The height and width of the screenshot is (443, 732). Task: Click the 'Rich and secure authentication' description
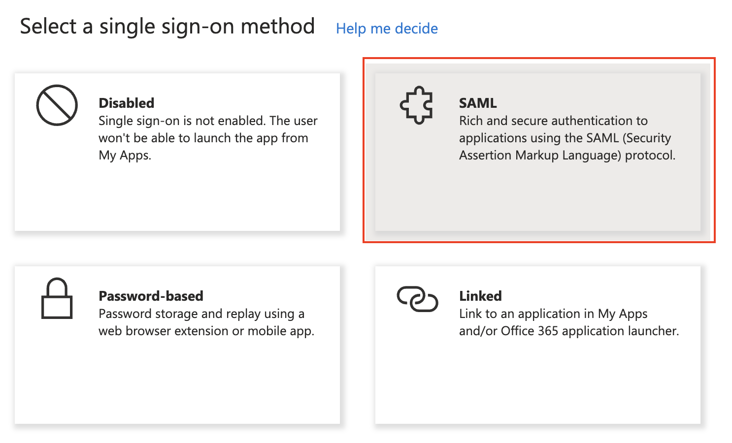click(566, 129)
